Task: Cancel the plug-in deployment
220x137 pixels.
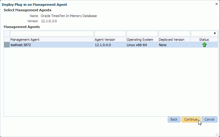Action: point(210,120)
